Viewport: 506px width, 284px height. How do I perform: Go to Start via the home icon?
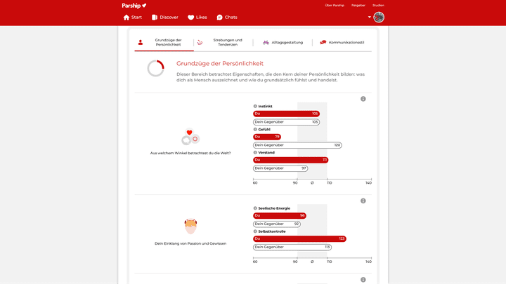132,17
